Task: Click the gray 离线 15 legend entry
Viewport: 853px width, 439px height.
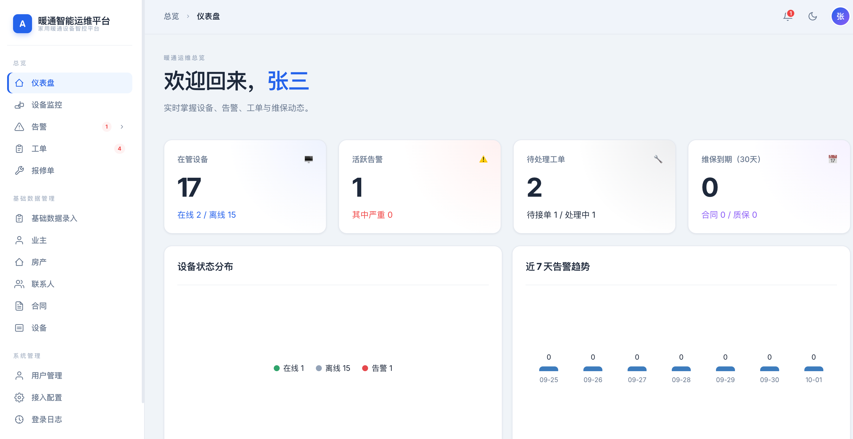Action: click(x=333, y=368)
